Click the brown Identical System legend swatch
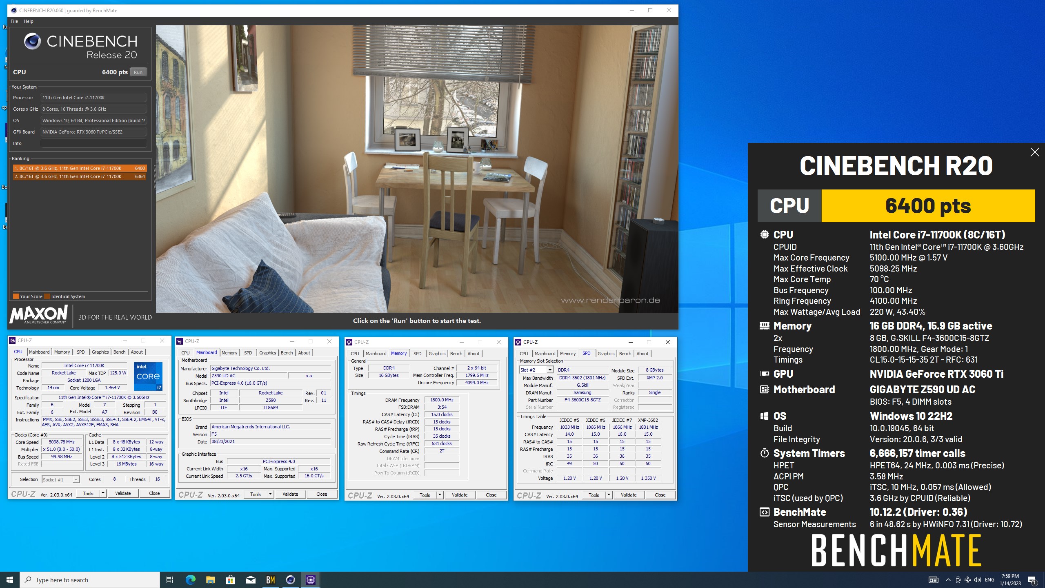The width and height of the screenshot is (1045, 588). click(x=47, y=296)
